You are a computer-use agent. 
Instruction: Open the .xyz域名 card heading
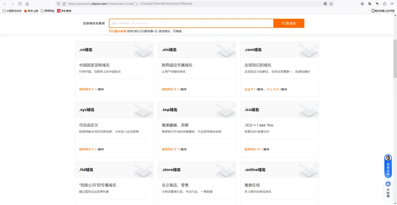tap(87, 110)
